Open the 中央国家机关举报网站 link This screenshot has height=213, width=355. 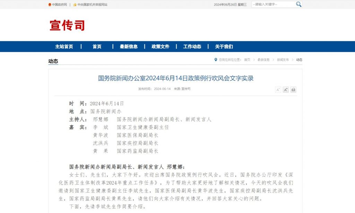pyautogui.click(x=92, y=5)
